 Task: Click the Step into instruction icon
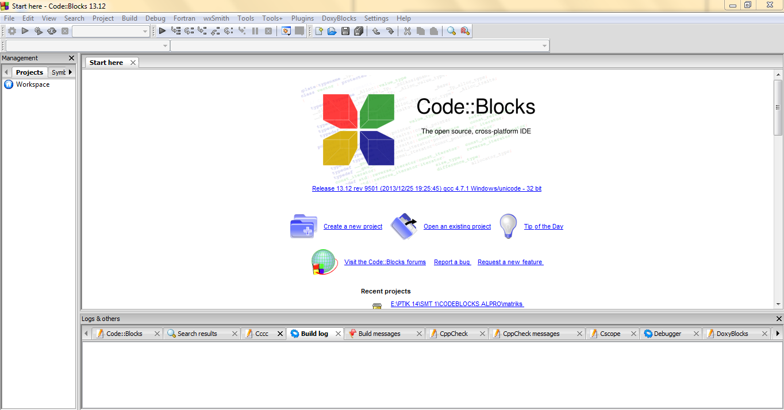[241, 31]
